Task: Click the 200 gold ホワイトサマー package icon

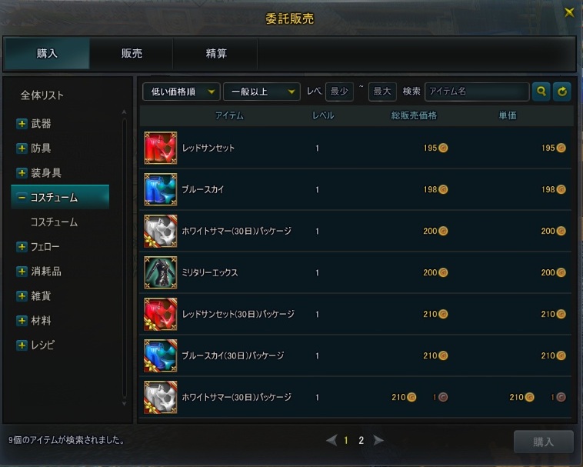Action: click(160, 231)
